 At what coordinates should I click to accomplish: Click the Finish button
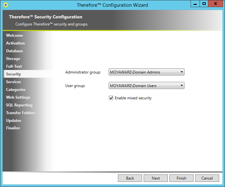(x=181, y=178)
